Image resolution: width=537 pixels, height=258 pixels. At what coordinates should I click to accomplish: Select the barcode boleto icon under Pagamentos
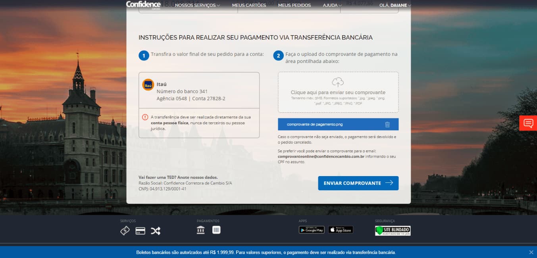tap(216, 230)
